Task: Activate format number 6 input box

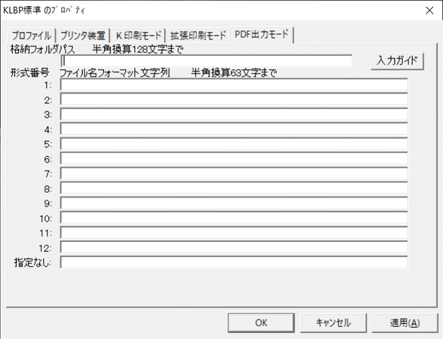Action: click(x=234, y=159)
